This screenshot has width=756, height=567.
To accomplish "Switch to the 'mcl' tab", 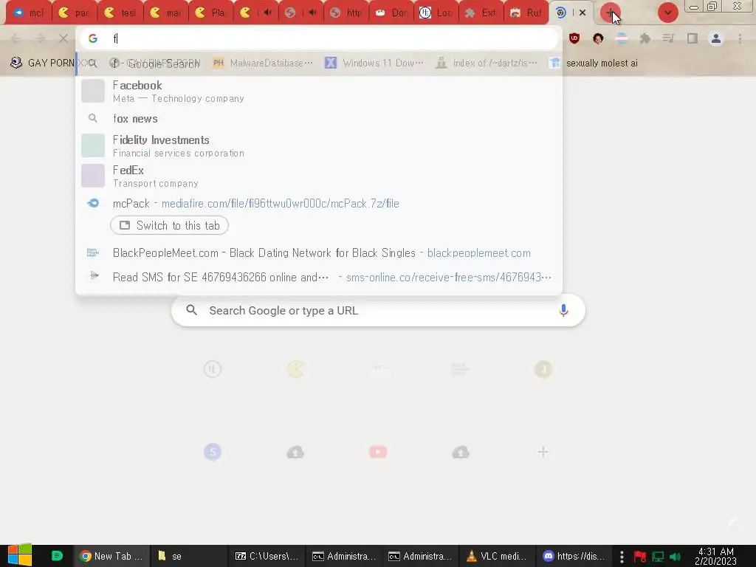I will point(29,13).
